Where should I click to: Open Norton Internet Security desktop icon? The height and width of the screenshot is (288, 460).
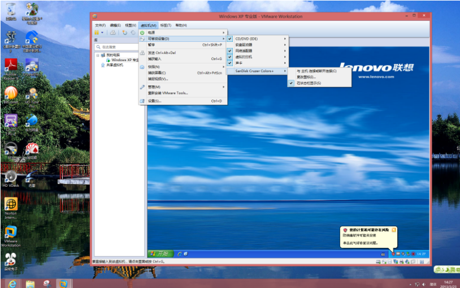point(11,208)
